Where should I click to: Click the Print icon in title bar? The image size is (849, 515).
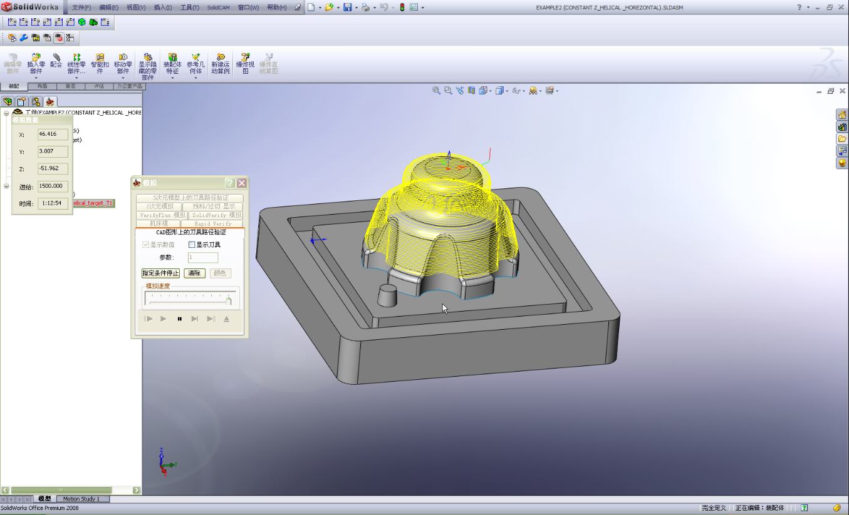click(365, 8)
